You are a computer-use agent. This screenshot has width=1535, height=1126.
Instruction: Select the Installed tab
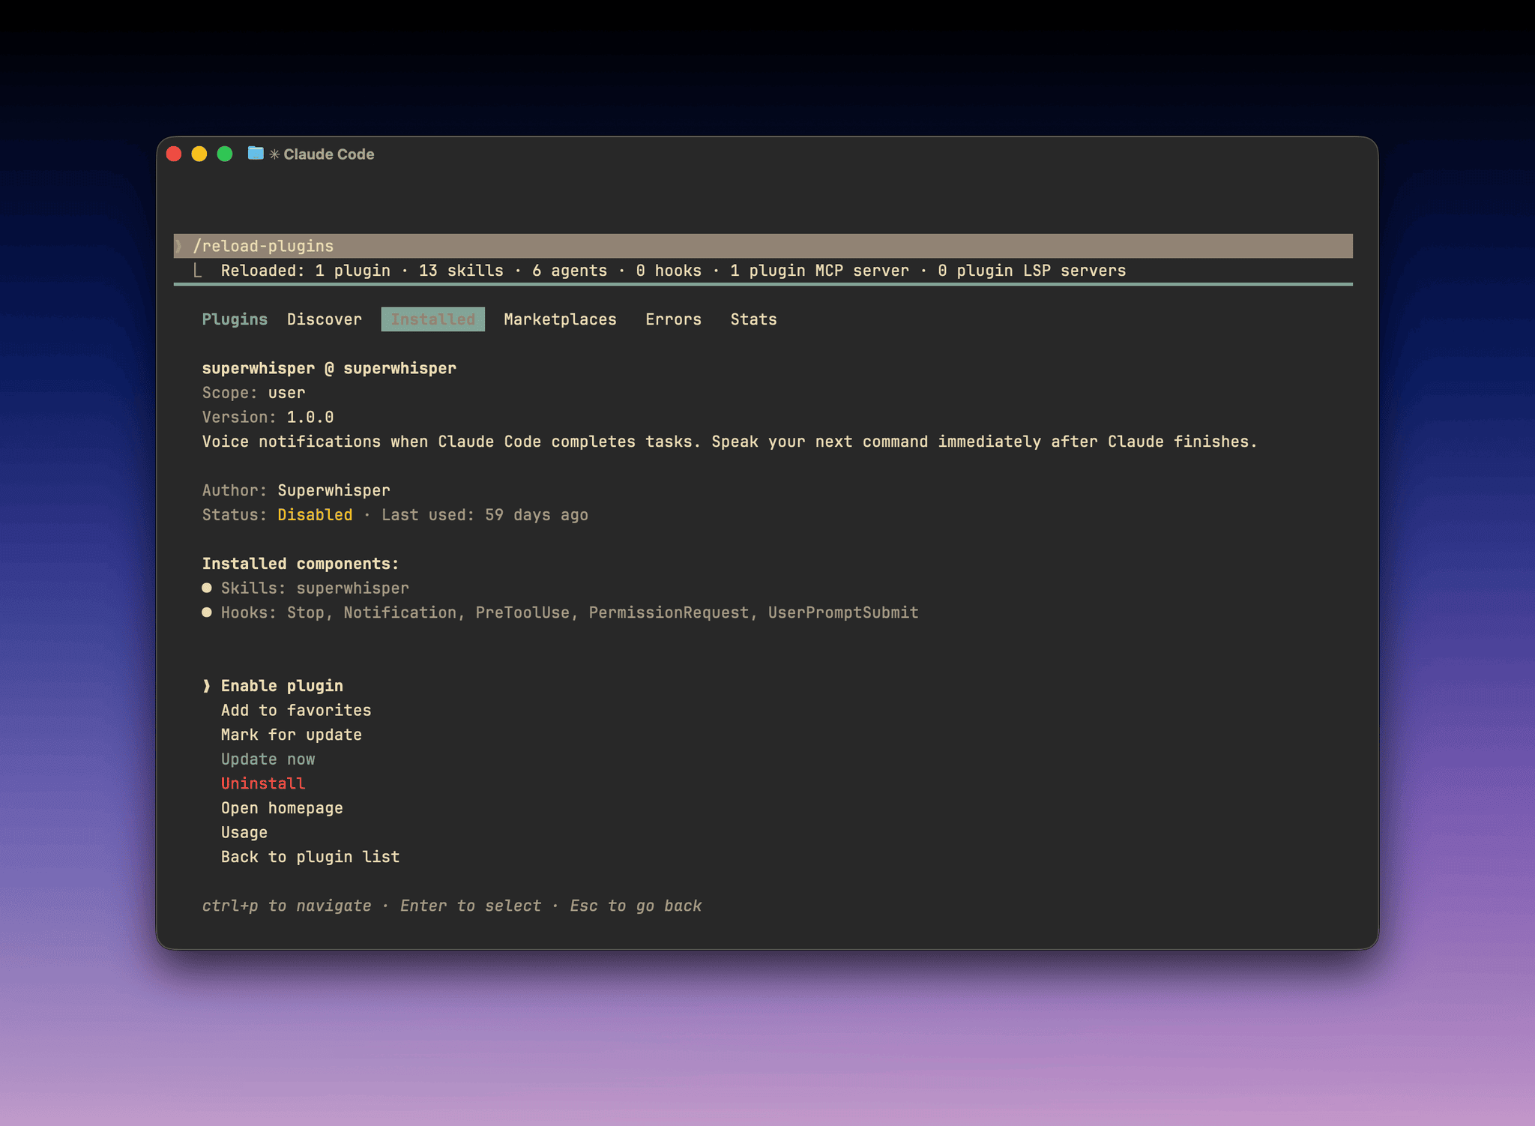[432, 319]
